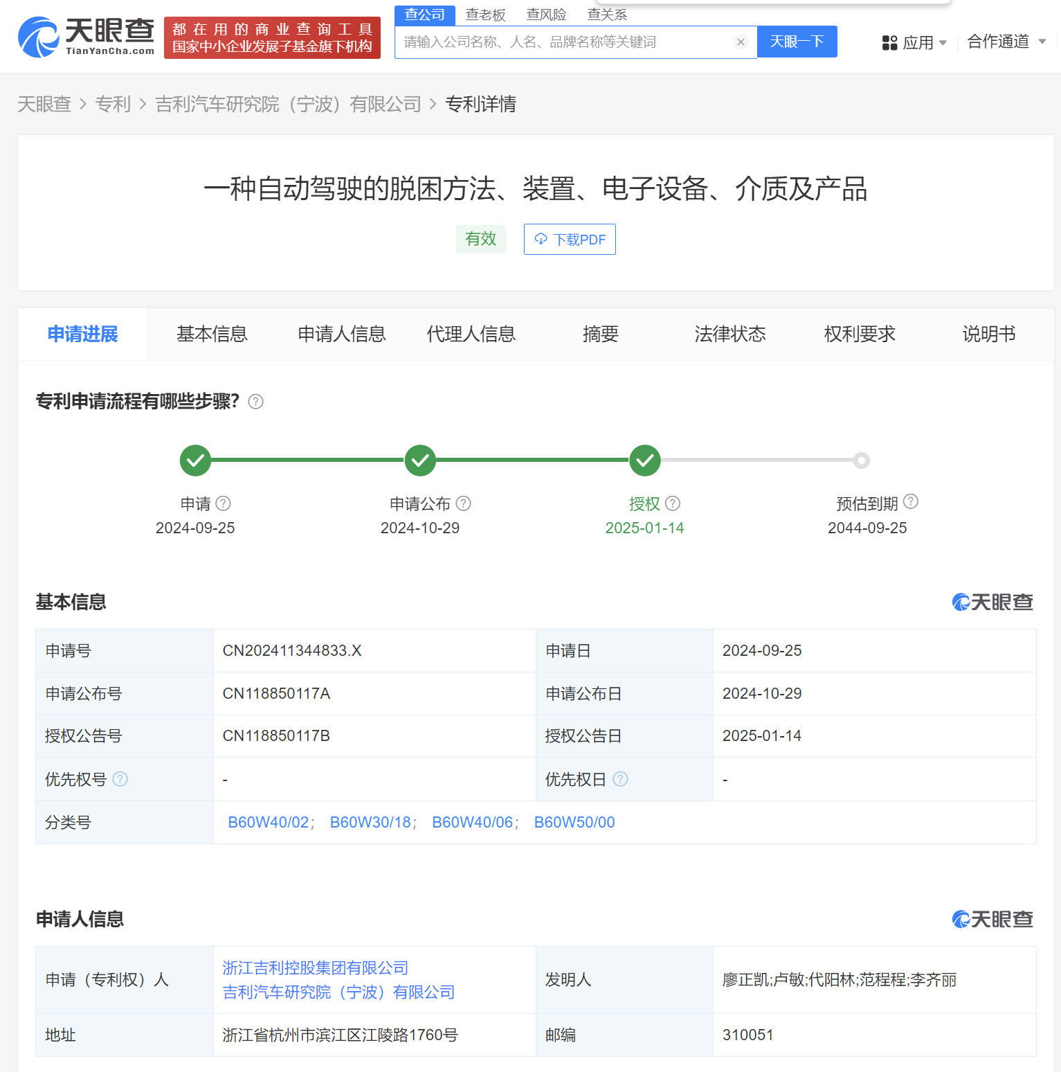Select the 查公司 search tab
This screenshot has width=1061, height=1072.
[425, 15]
